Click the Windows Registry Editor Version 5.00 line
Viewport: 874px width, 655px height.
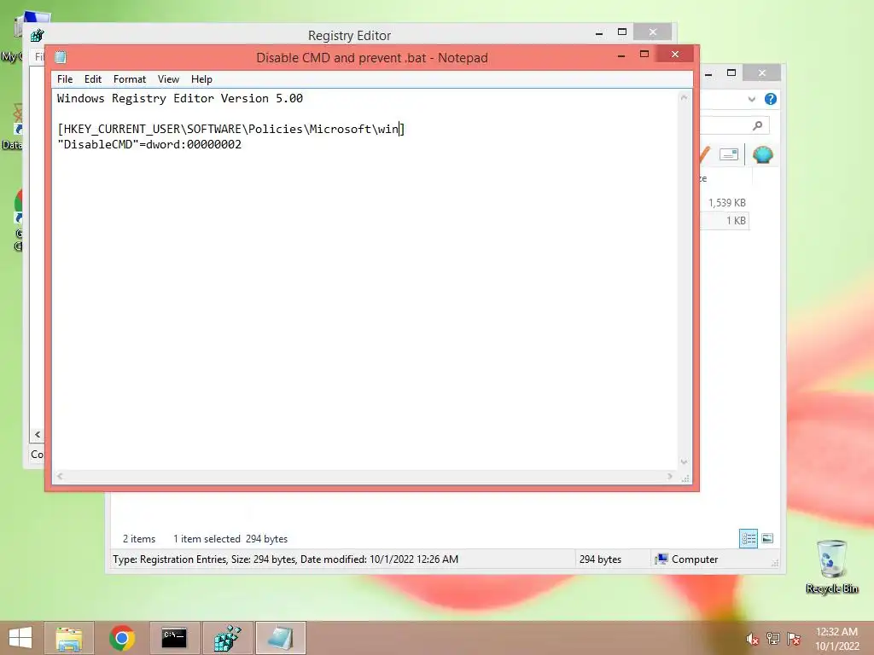tap(180, 99)
